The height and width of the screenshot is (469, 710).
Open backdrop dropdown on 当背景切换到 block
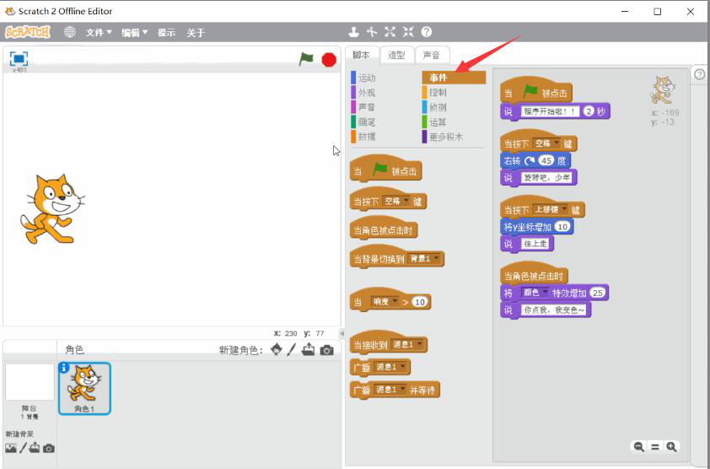point(424,259)
